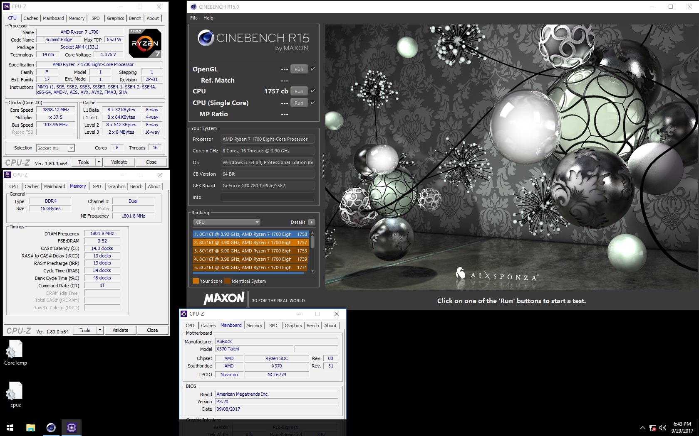Click the motherboard model X370 Taichi
The image size is (699, 436).
254,349
